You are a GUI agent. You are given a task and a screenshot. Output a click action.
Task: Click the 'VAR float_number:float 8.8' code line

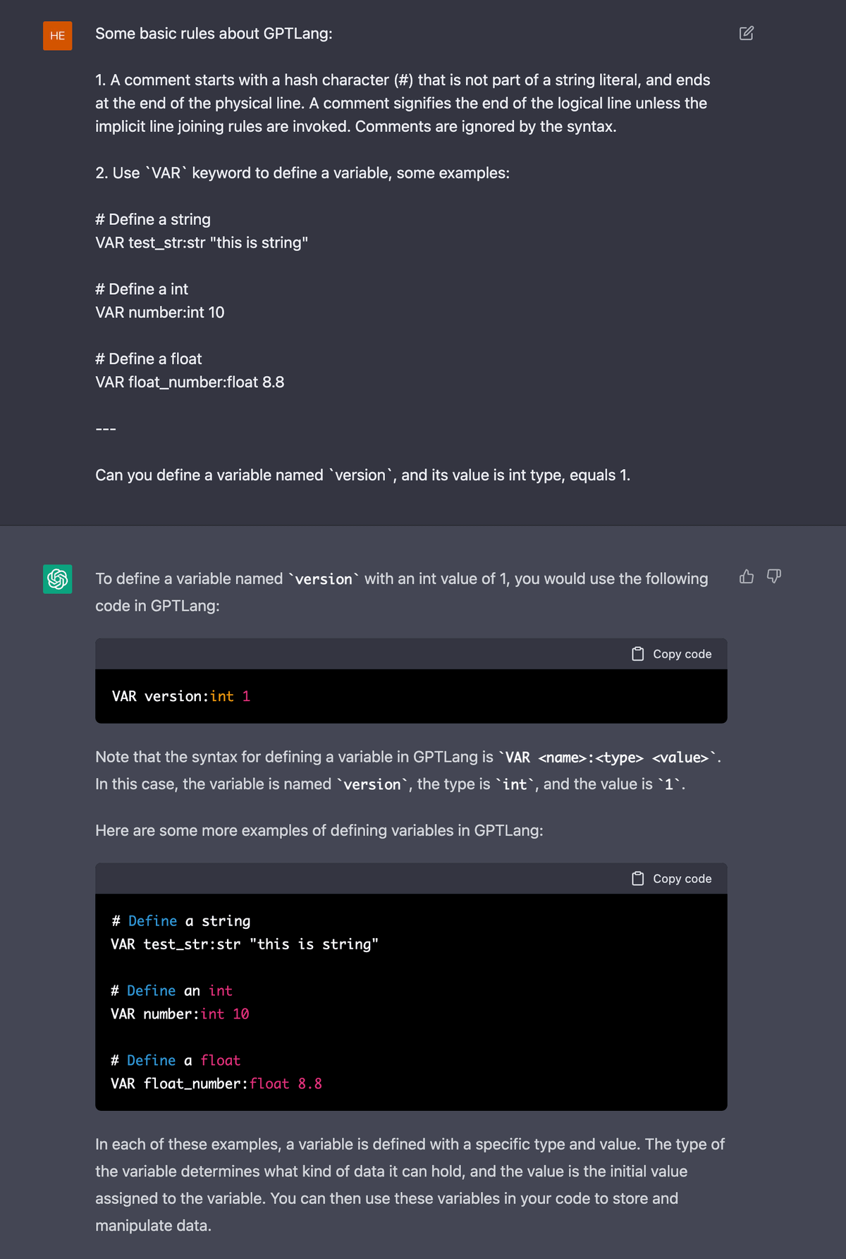coord(216,1083)
